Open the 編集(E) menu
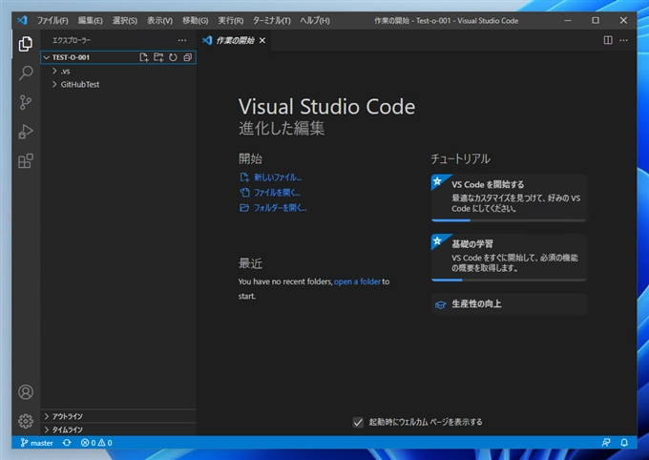The height and width of the screenshot is (460, 649). 91,20
